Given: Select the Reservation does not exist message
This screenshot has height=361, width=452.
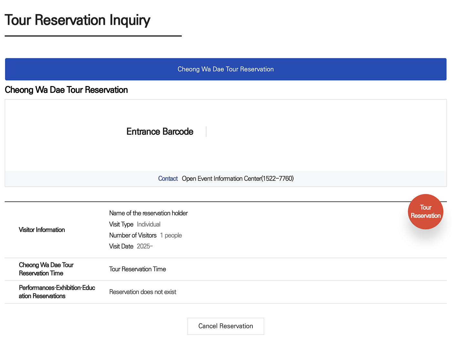Looking at the screenshot, I should coord(143,292).
